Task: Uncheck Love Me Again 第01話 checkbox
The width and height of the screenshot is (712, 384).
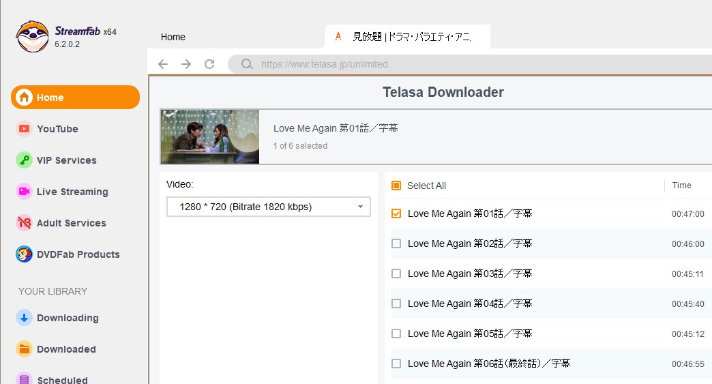Action: coord(396,213)
